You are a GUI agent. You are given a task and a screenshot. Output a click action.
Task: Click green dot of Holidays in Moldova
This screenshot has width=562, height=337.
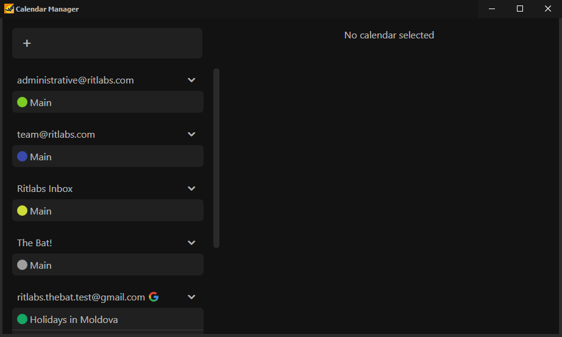pyautogui.click(x=22, y=319)
